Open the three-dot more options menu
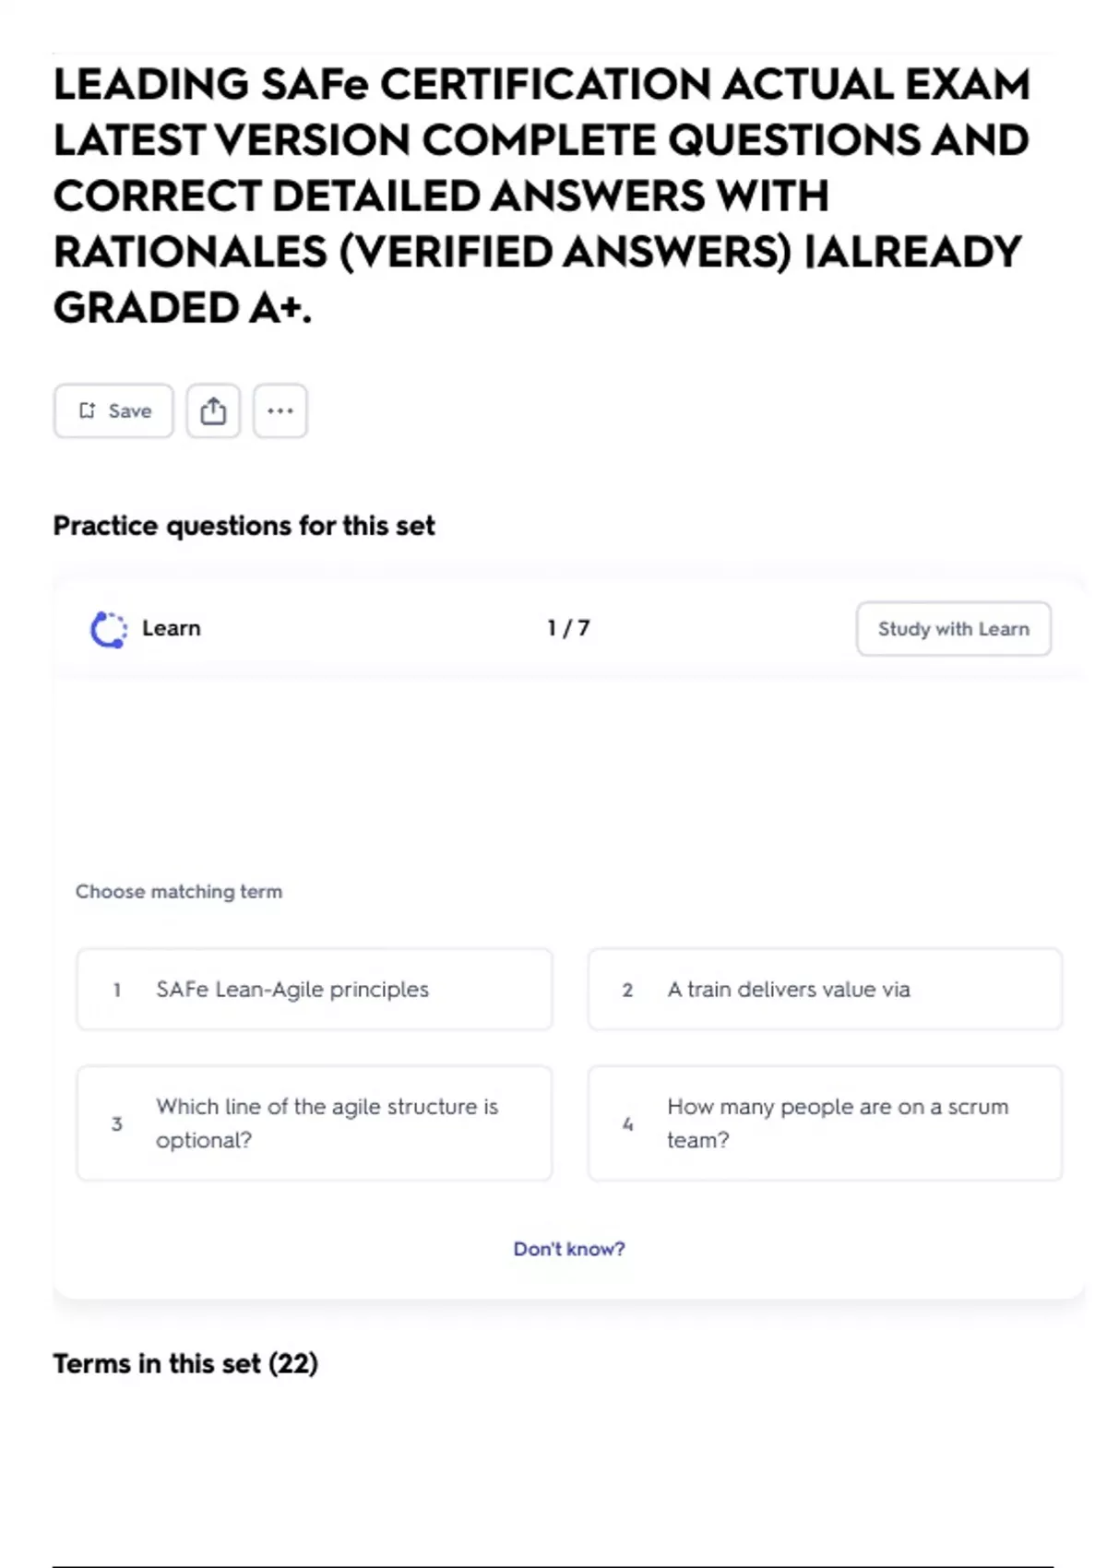The height and width of the screenshot is (1568, 1107). point(280,411)
